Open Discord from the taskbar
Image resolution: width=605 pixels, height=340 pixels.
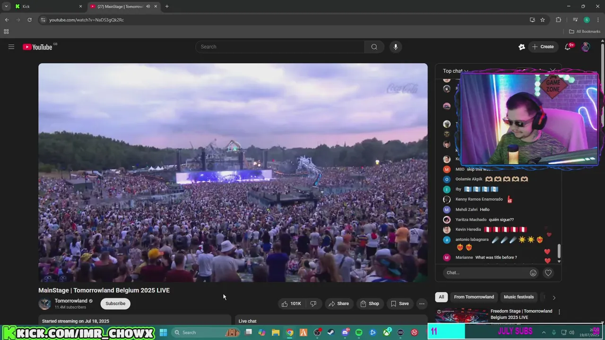(x=345, y=332)
